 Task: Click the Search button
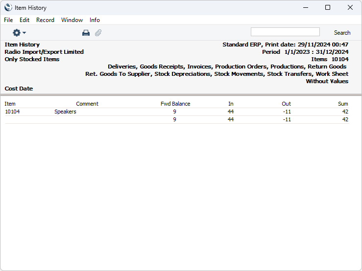(x=342, y=33)
